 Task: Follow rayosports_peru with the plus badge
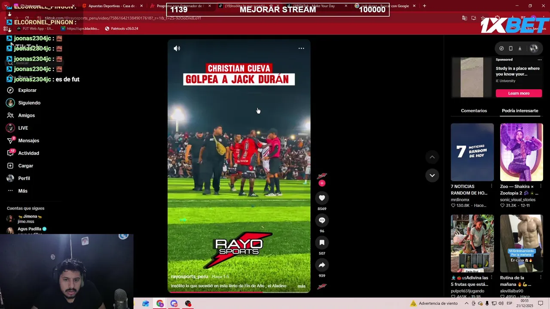322,183
